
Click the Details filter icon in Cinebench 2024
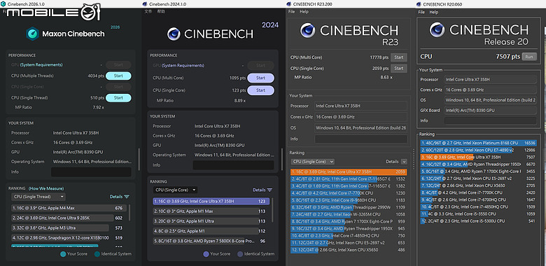269,190
